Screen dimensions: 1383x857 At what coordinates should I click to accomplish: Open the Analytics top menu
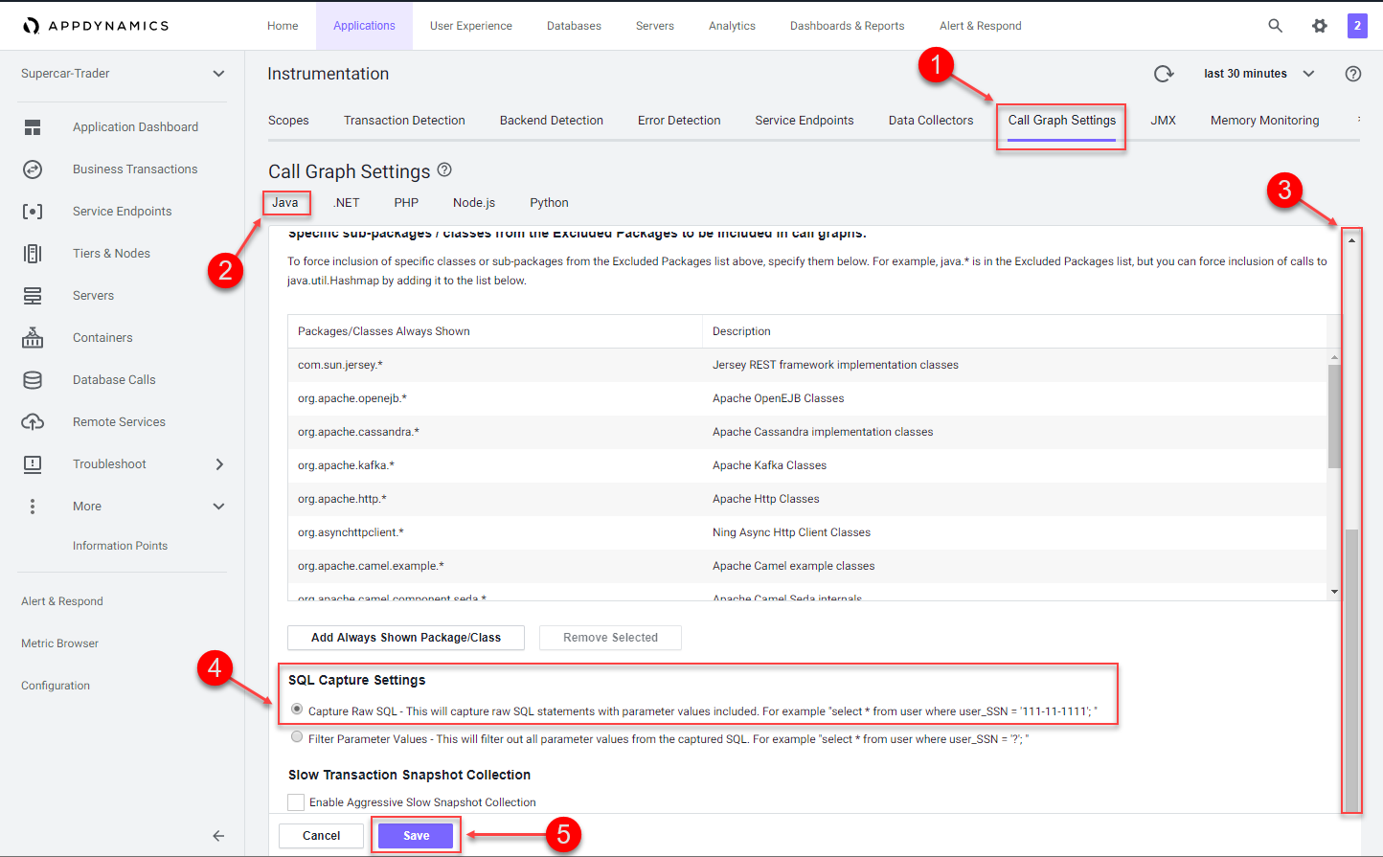coord(732,26)
